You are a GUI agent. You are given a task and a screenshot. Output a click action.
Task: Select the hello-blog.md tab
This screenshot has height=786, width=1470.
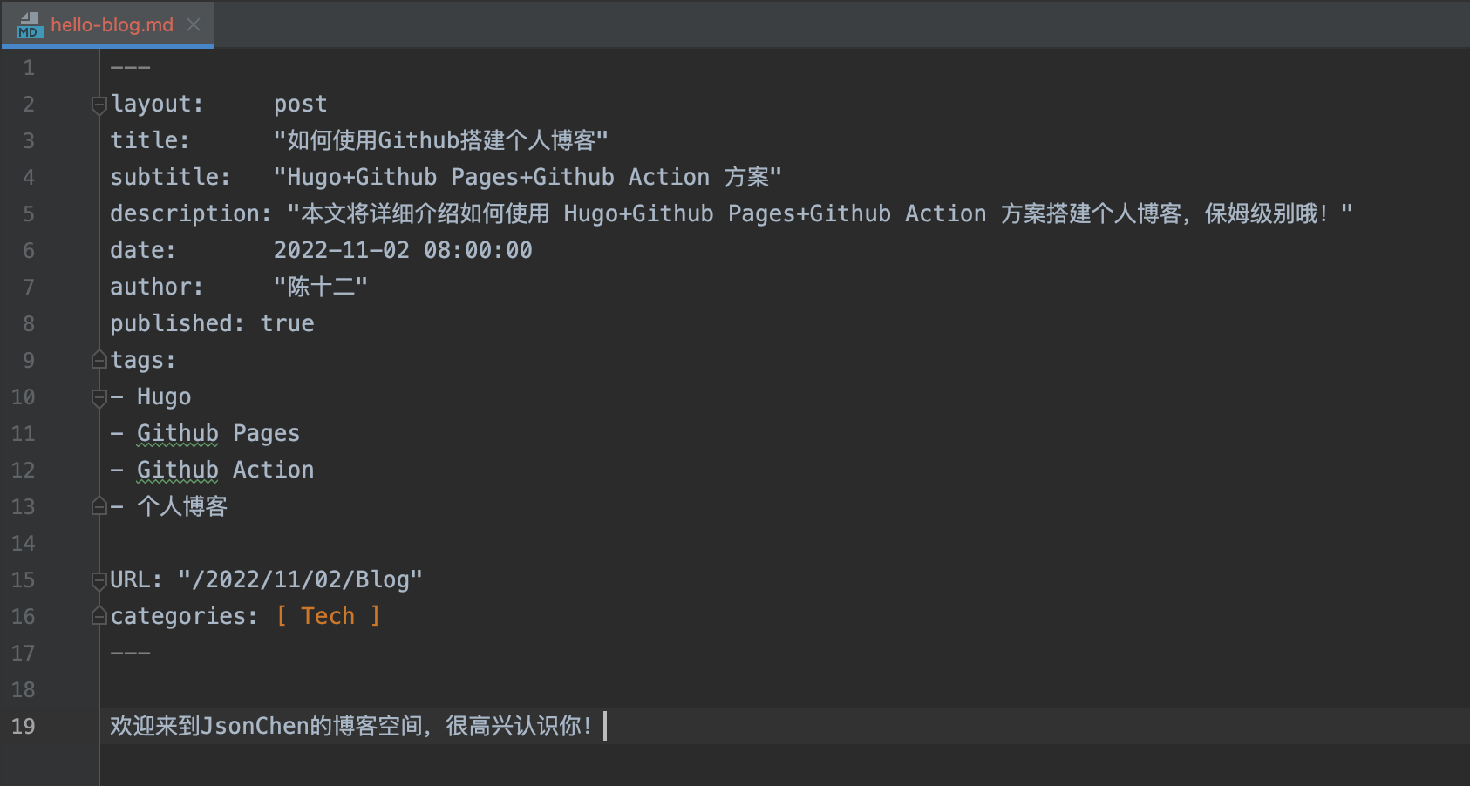pos(113,25)
